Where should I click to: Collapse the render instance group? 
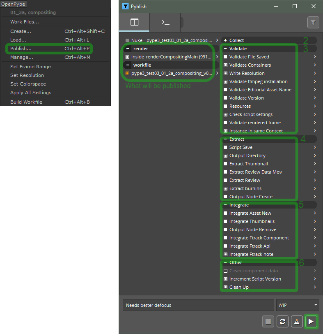click(x=128, y=49)
